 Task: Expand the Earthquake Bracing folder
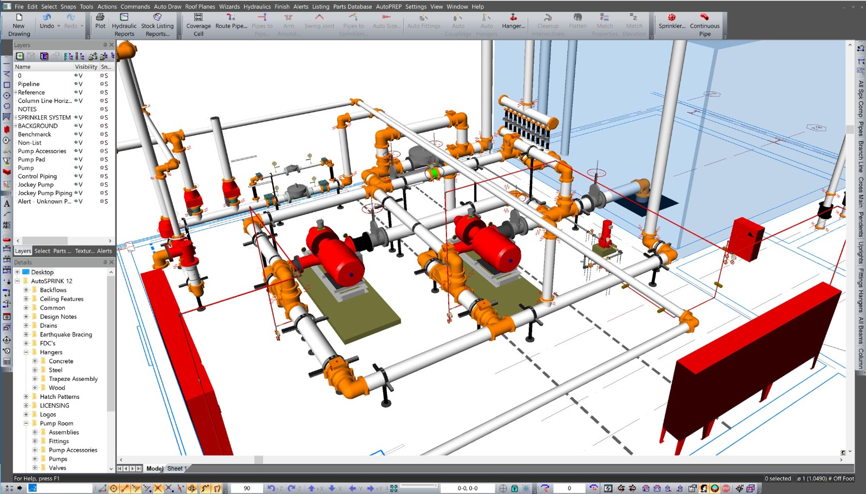[26, 334]
